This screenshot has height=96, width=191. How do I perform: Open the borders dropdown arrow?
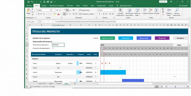(51, 14)
